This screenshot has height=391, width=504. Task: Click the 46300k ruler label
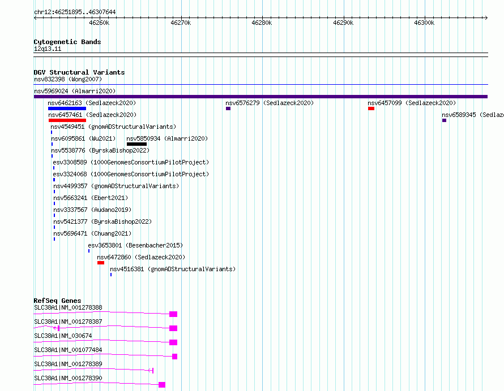click(x=424, y=23)
